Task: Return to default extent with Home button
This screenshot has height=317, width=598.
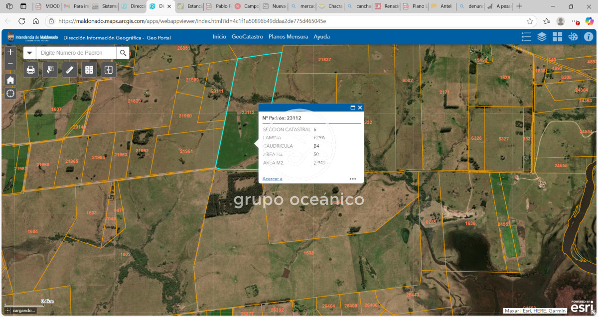Action: 10,80
